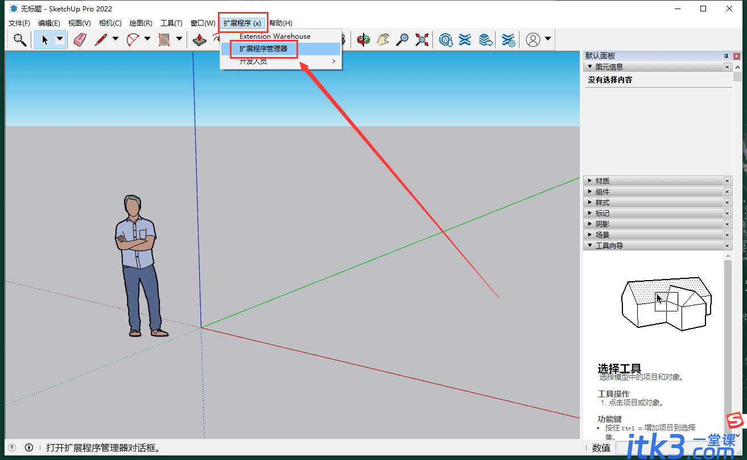
Task: Open the 窗口(W) menu
Action: [203, 23]
